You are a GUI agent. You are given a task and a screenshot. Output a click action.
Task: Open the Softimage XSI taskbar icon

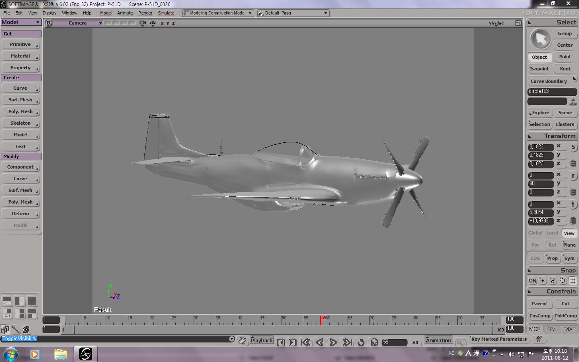tap(85, 354)
